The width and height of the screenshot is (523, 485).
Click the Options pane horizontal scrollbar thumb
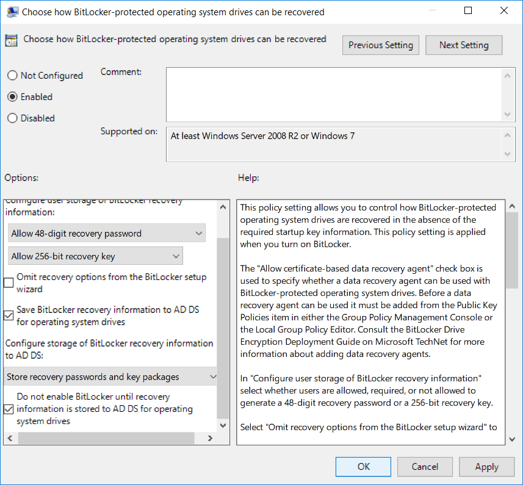pyautogui.click(x=106, y=438)
